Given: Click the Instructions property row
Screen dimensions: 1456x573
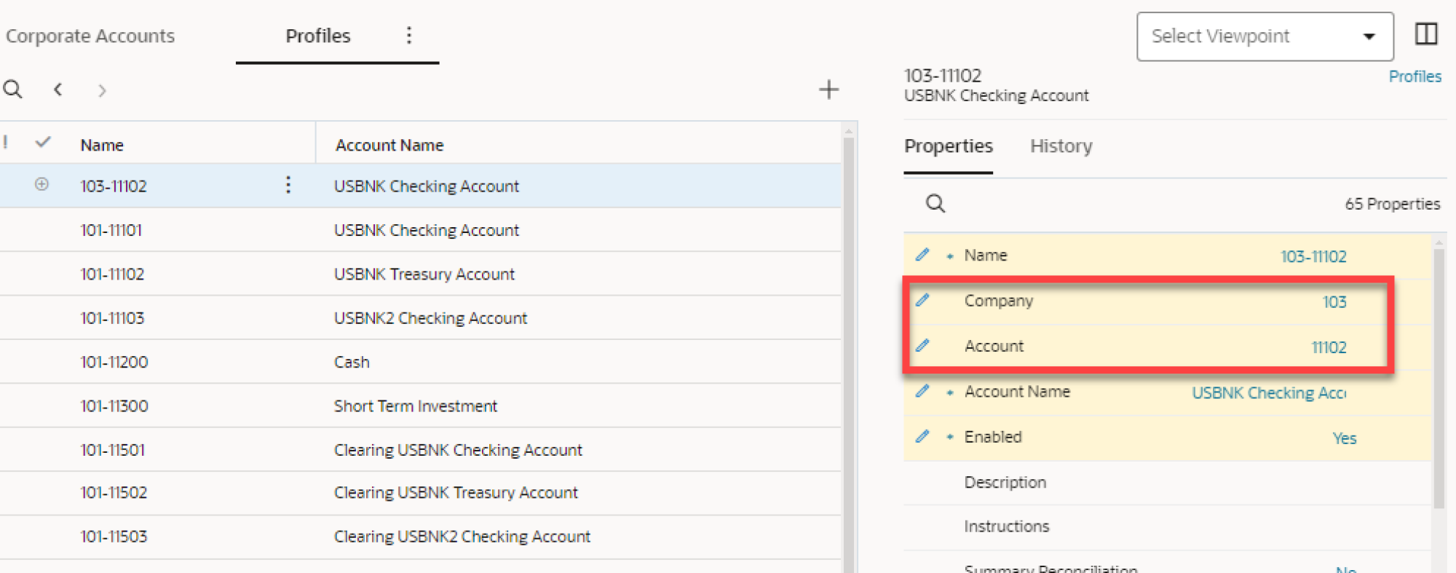Looking at the screenshot, I should click(x=1168, y=526).
